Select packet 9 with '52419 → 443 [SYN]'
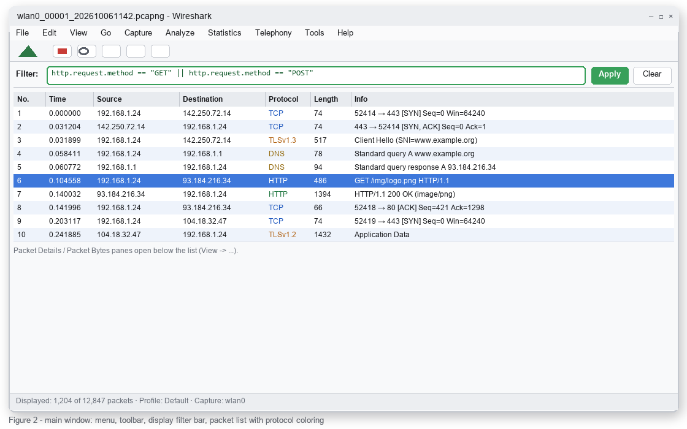The image size is (687, 429). pos(343,221)
